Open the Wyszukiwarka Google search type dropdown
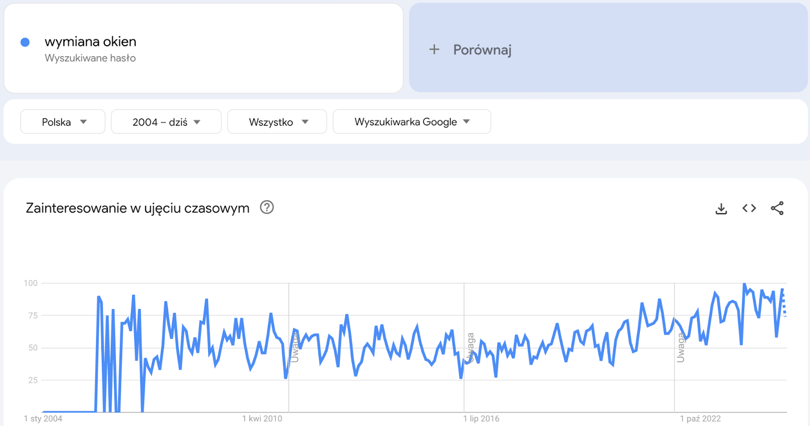 [x=412, y=122]
